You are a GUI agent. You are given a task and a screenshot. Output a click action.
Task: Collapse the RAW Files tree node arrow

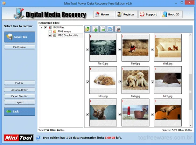[x=42, y=28]
